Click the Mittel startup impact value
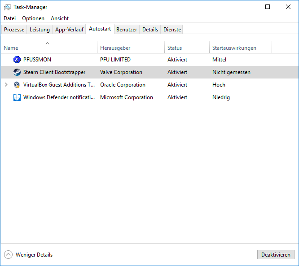The height and width of the screenshot is (266, 299). [x=219, y=60]
